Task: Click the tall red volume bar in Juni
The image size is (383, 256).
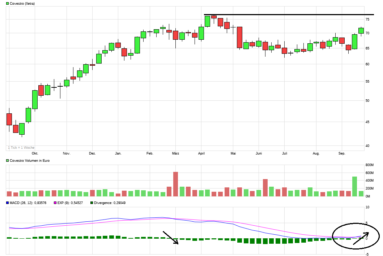Action: click(x=265, y=188)
